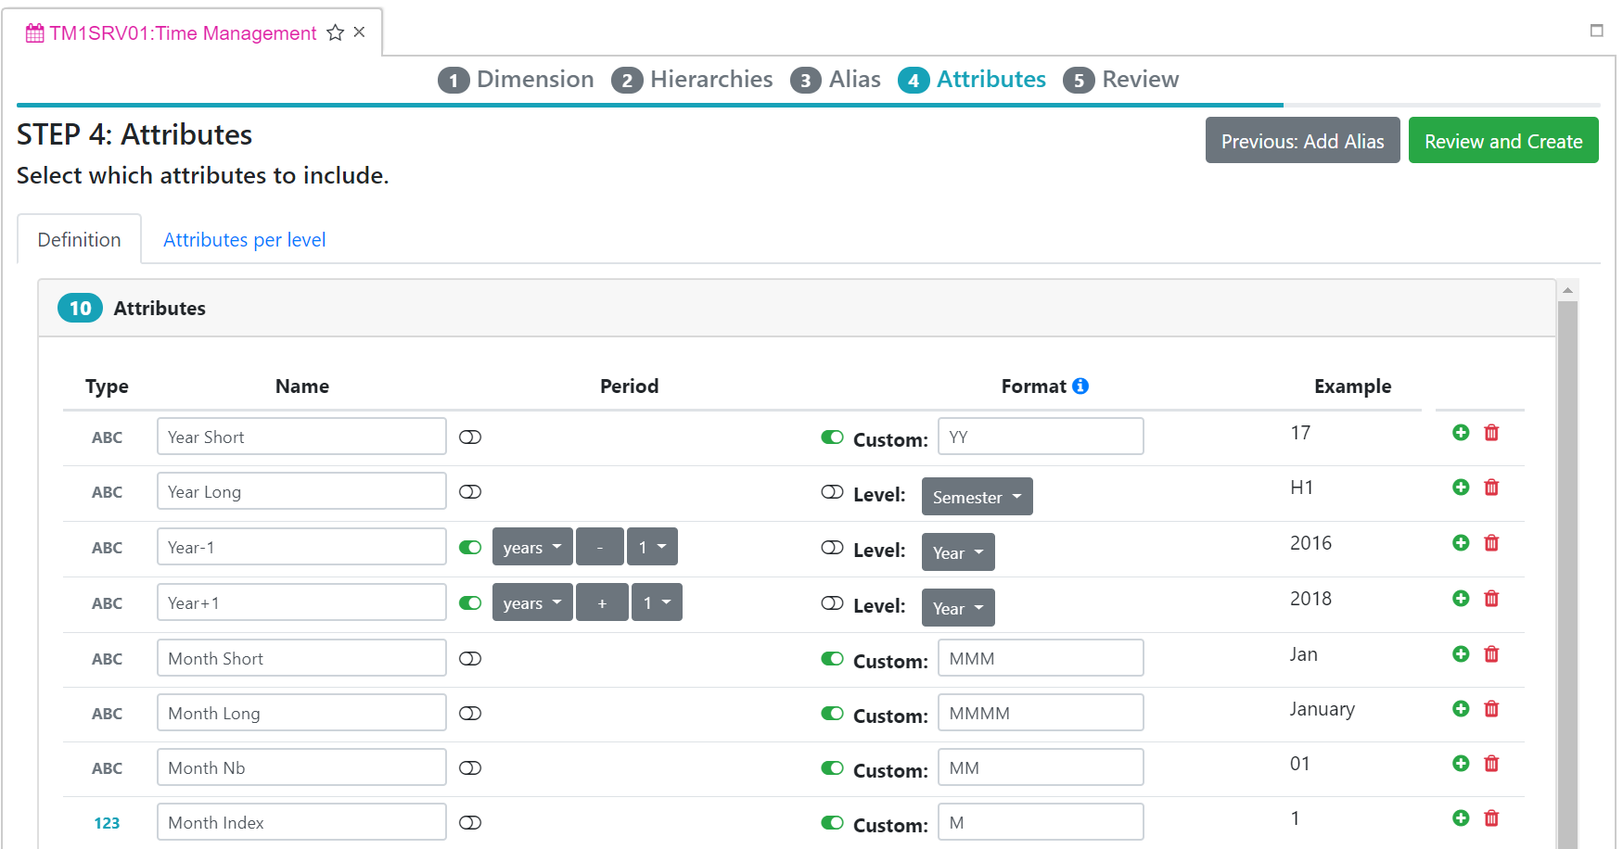Turn off custom format for Month Nb
The height and width of the screenshot is (849, 1623).
coord(832,768)
